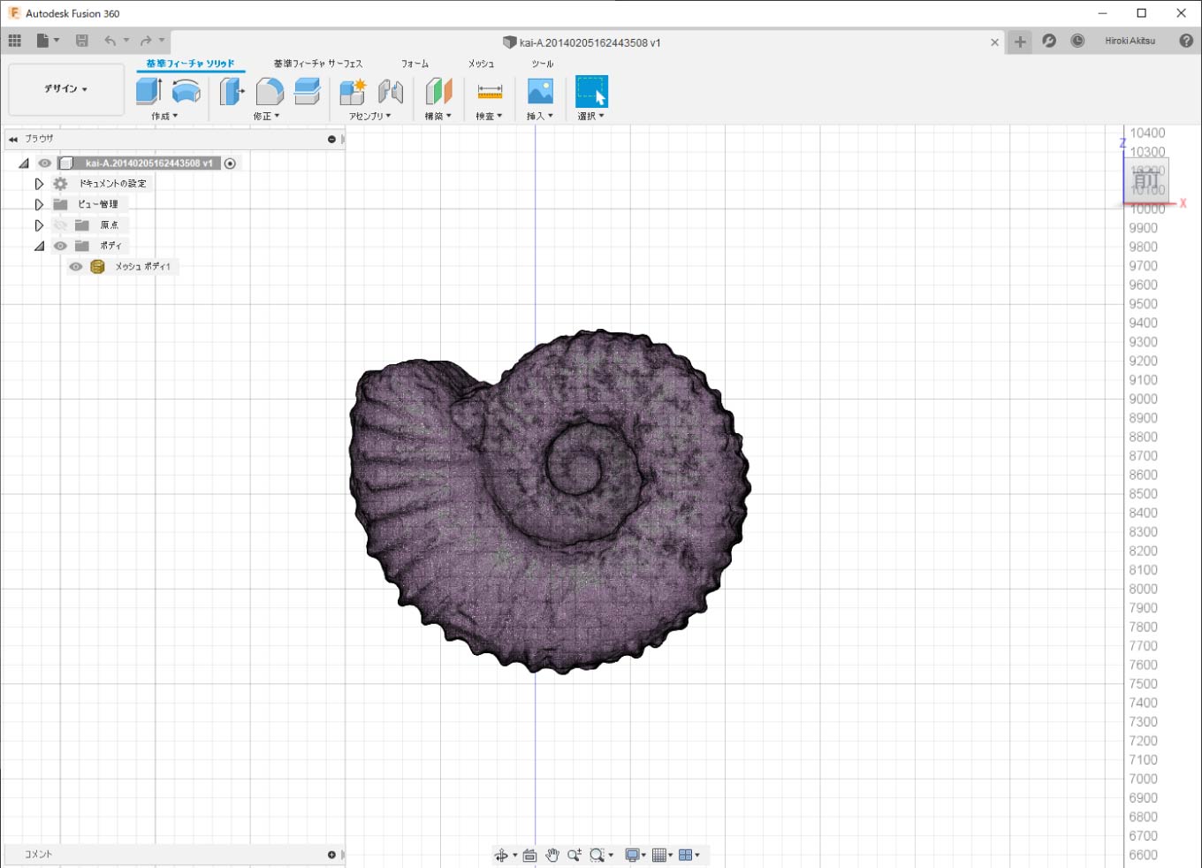Open the デザイン workspace dropdown

point(66,89)
